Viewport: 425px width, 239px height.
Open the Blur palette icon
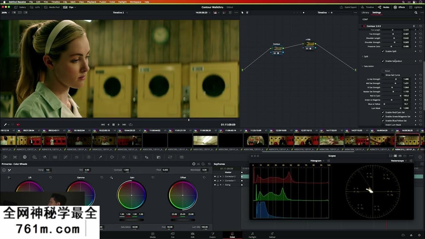tap(147, 157)
